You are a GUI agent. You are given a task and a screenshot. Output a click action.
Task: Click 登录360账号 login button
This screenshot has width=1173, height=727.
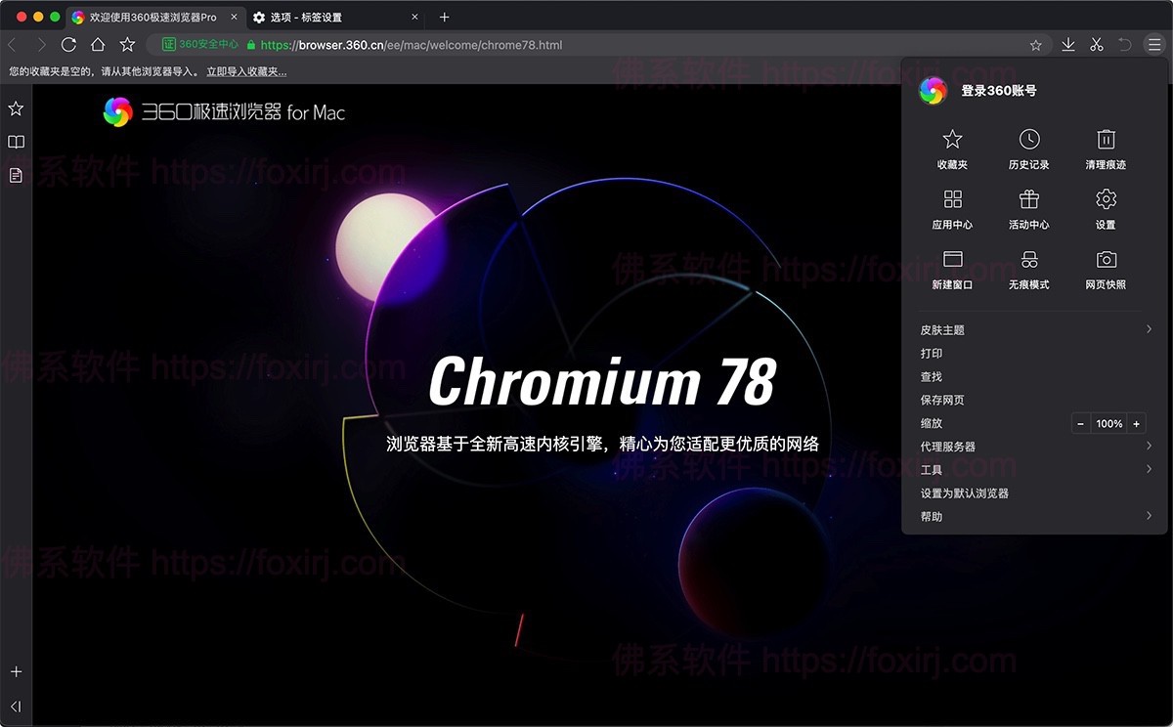click(x=998, y=91)
